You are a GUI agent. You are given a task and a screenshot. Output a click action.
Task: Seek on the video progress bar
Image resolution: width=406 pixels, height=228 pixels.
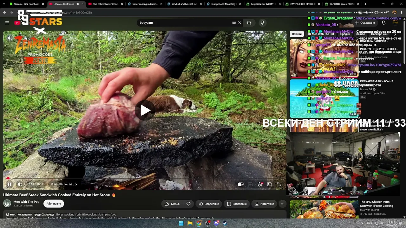click(145, 179)
